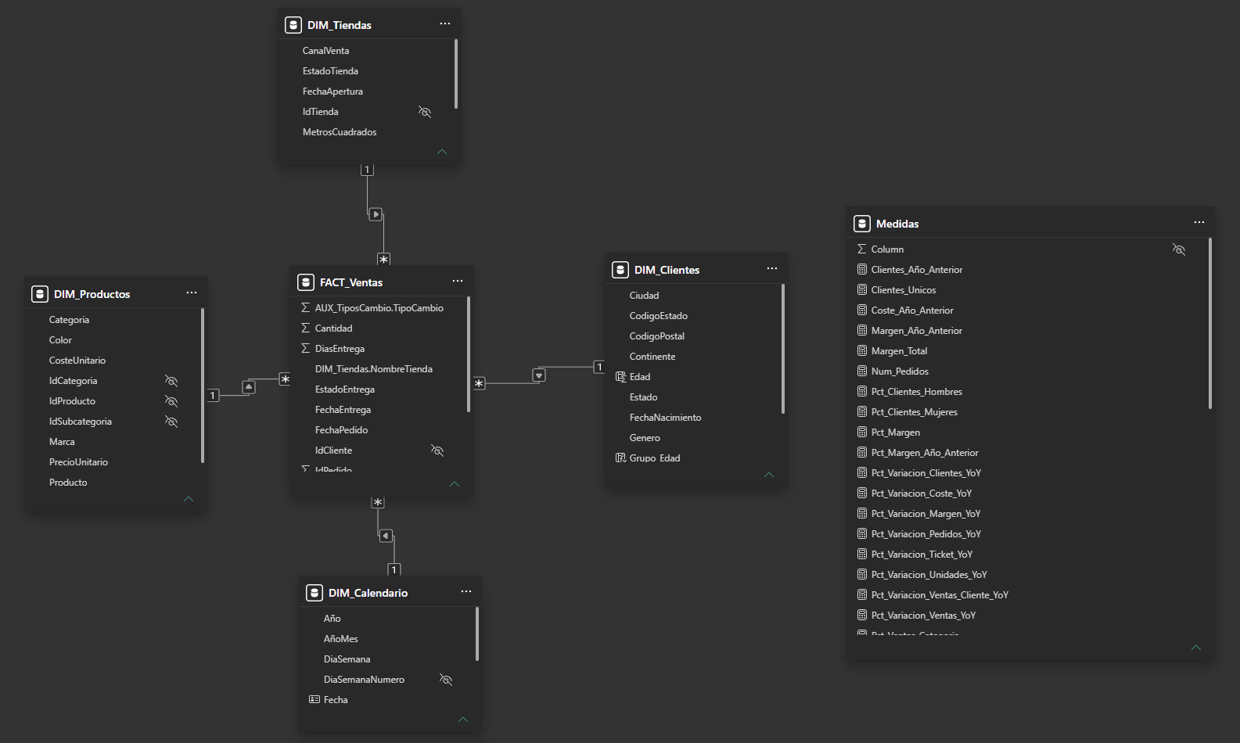Click the FACT_Ventas table header icon
The height and width of the screenshot is (743, 1240).
click(306, 282)
